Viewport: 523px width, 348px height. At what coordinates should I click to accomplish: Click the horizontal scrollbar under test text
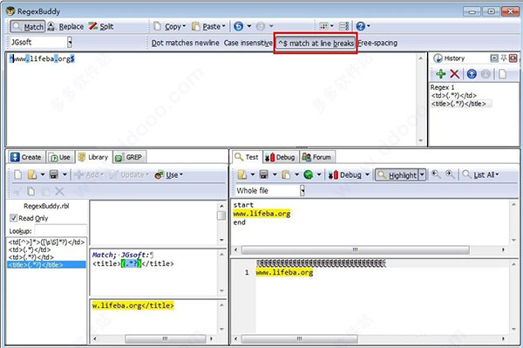pyautogui.click(x=356, y=249)
